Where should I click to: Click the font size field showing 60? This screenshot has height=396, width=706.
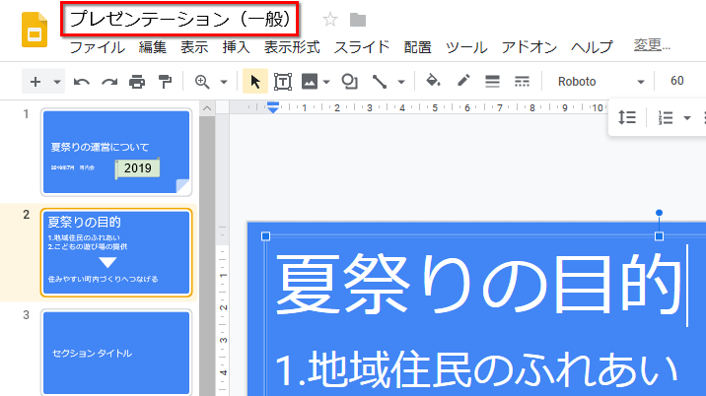(677, 81)
